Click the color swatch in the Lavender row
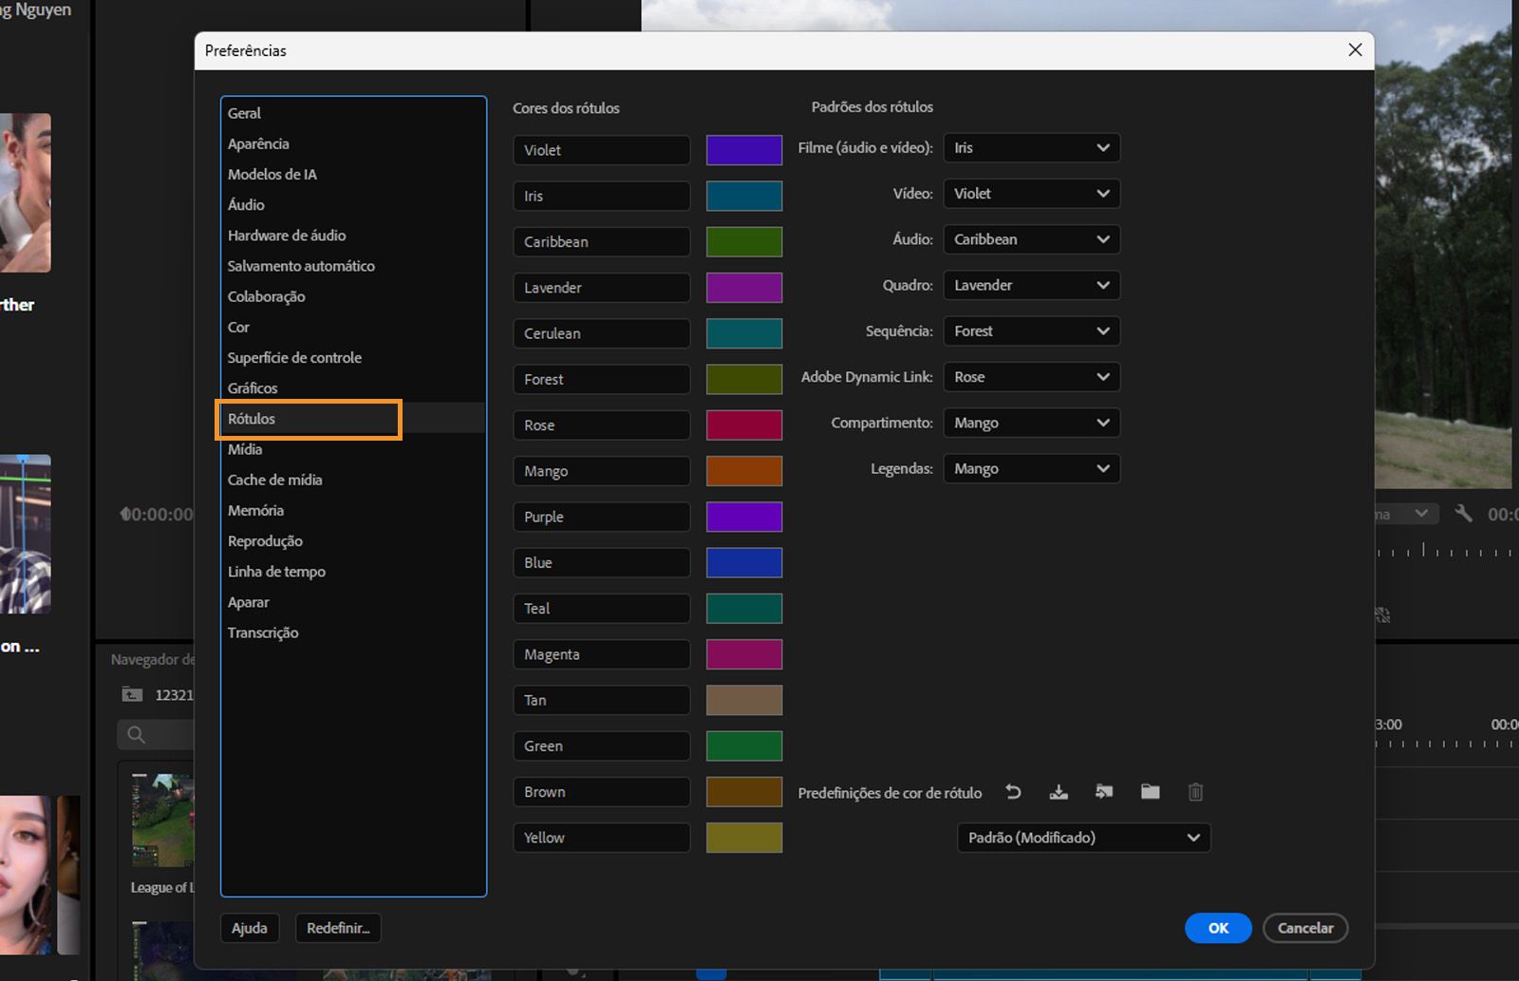 coord(744,288)
